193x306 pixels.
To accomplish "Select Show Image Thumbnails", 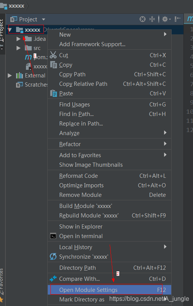I will pos(110,165).
